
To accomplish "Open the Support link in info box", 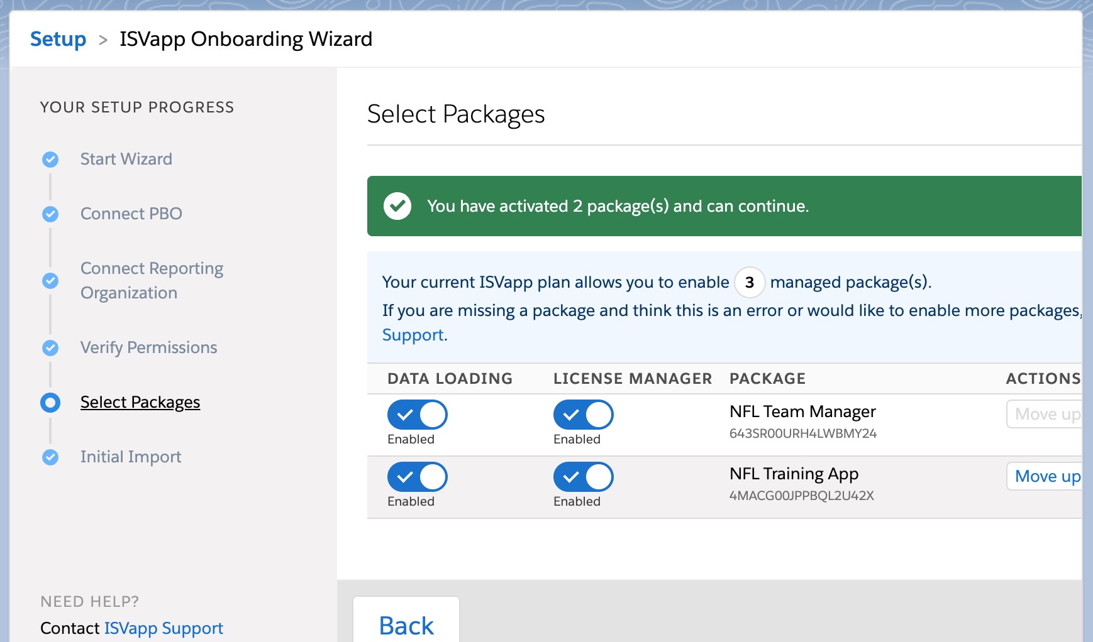I will (413, 335).
